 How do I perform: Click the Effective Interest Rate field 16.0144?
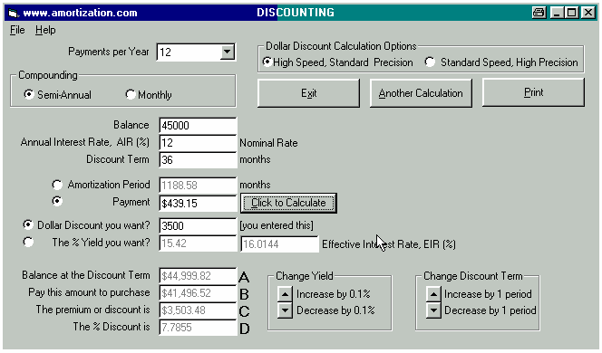click(279, 244)
